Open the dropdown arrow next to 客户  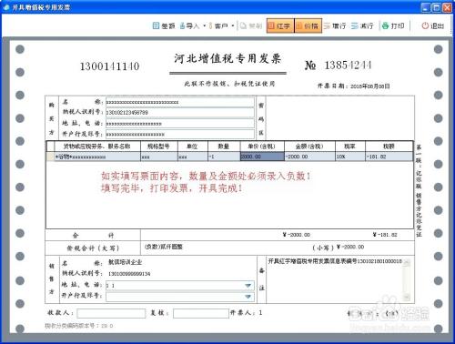233,25
